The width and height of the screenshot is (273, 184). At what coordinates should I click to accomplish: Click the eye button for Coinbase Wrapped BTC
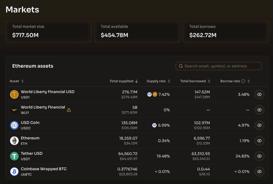pos(259,172)
